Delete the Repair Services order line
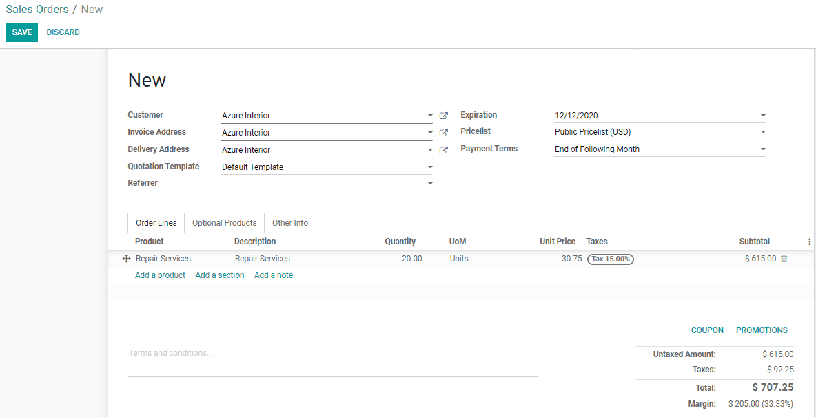This screenshot has width=816, height=417. [784, 259]
